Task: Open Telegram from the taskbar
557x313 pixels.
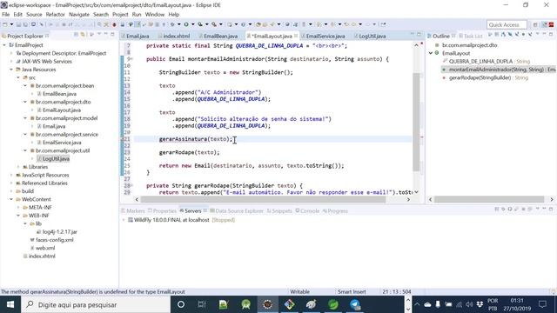Action: point(355,304)
